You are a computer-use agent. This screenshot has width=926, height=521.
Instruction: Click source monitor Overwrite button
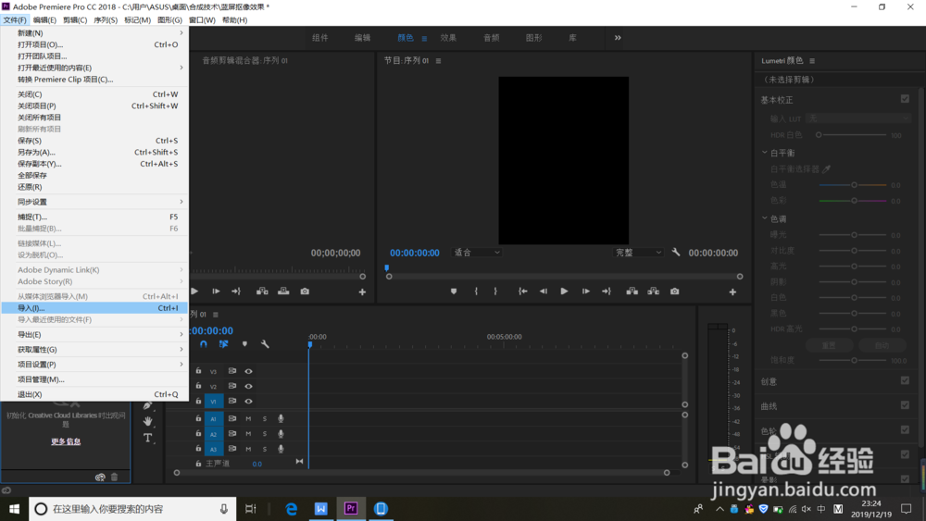coord(283,292)
